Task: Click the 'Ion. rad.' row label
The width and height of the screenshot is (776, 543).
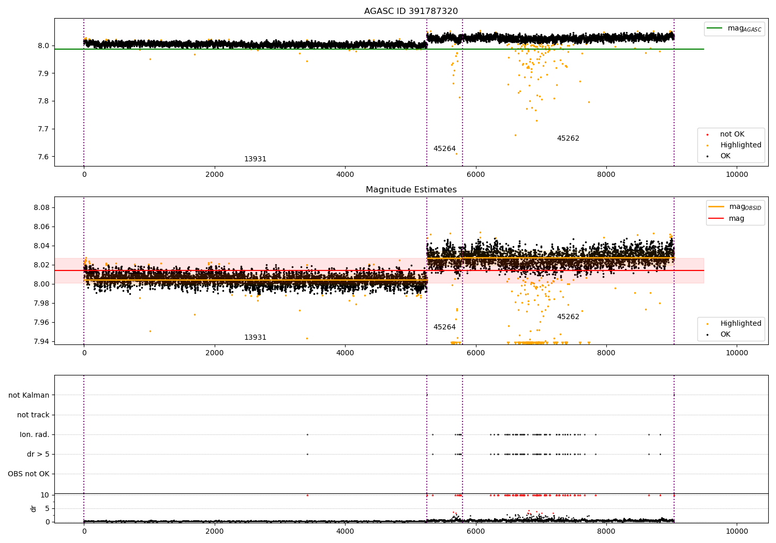Action: [x=35, y=435]
